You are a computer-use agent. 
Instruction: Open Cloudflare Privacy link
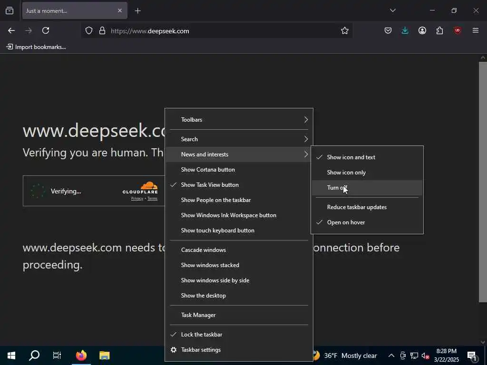pos(137,199)
